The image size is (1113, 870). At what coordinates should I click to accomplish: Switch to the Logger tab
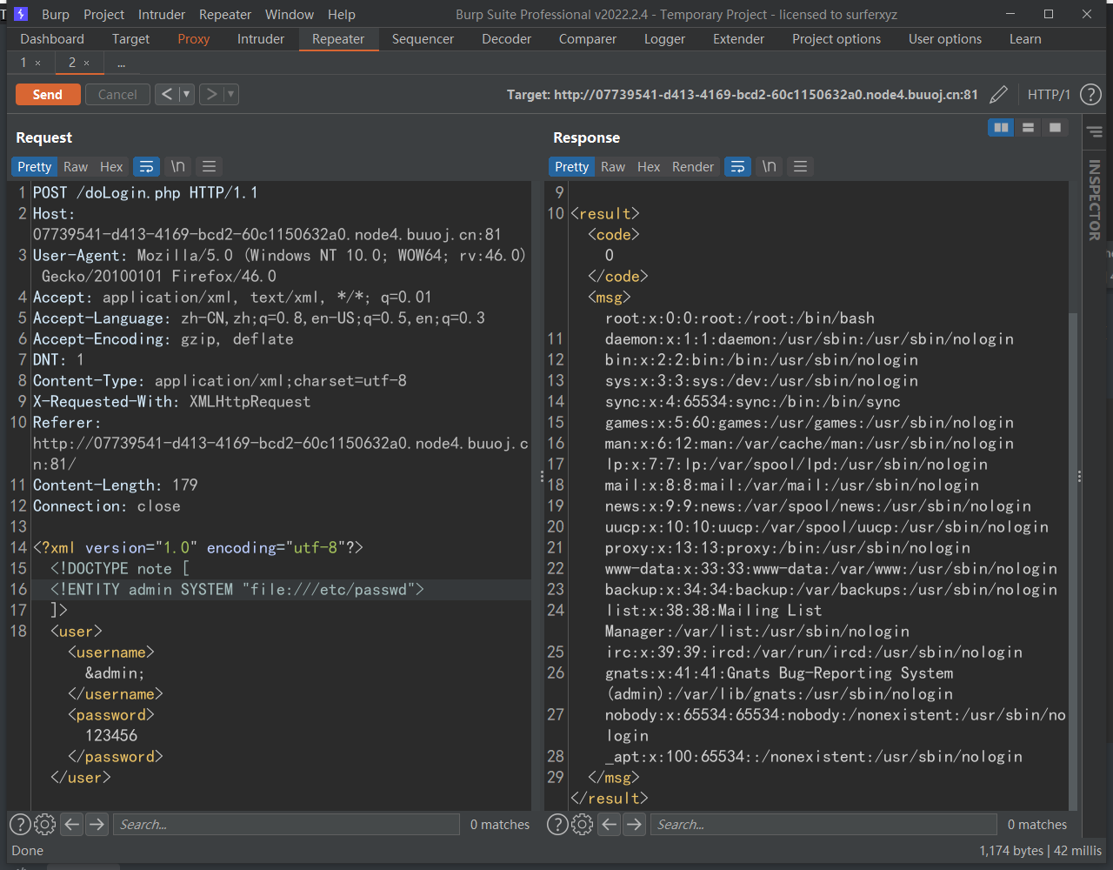click(x=665, y=39)
